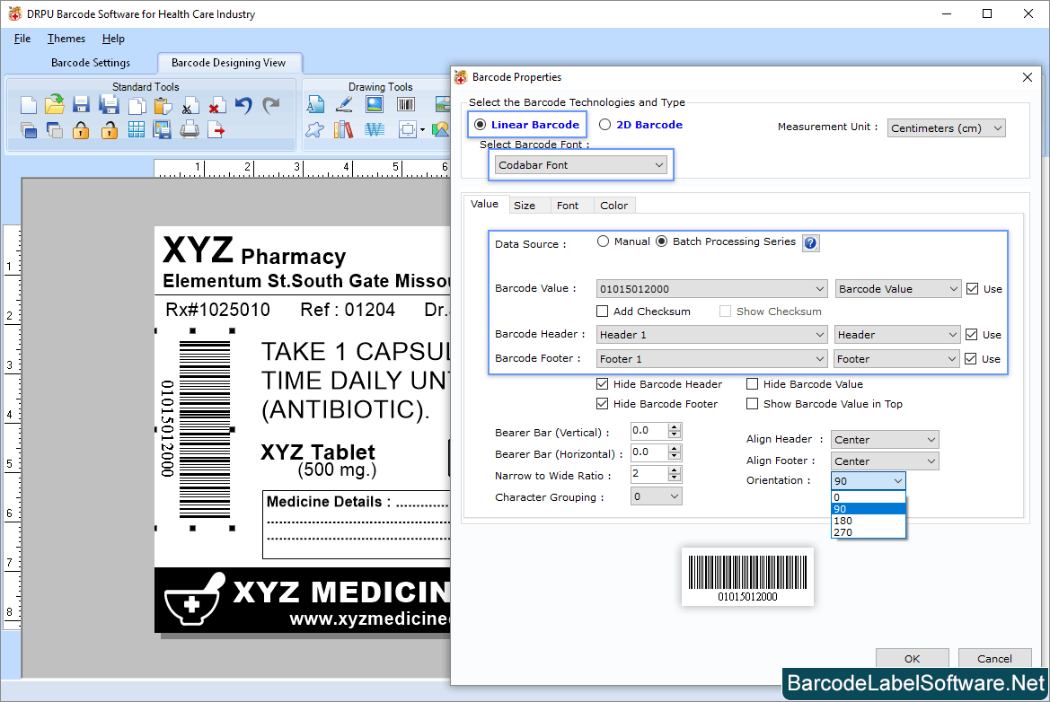The image size is (1050, 702).
Task: Toggle the Use checkbox for Barcode Footer
Action: 970,359
